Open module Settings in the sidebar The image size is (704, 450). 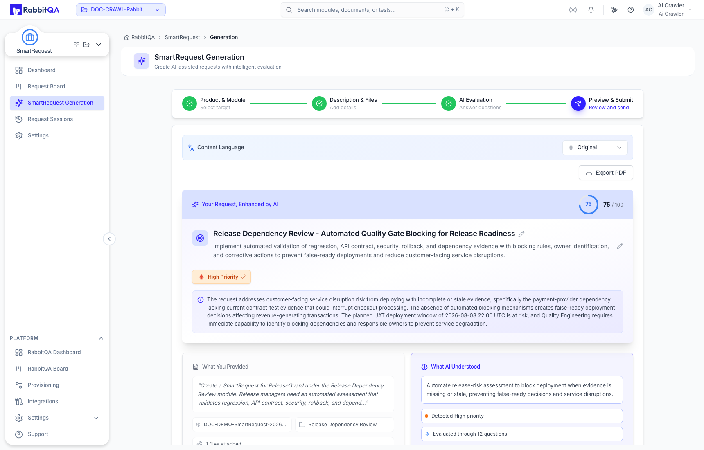[57, 135]
